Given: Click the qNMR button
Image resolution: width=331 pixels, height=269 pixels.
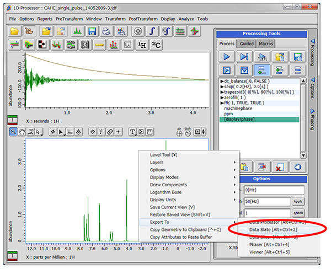Looking at the screenshot, I should [298, 213].
